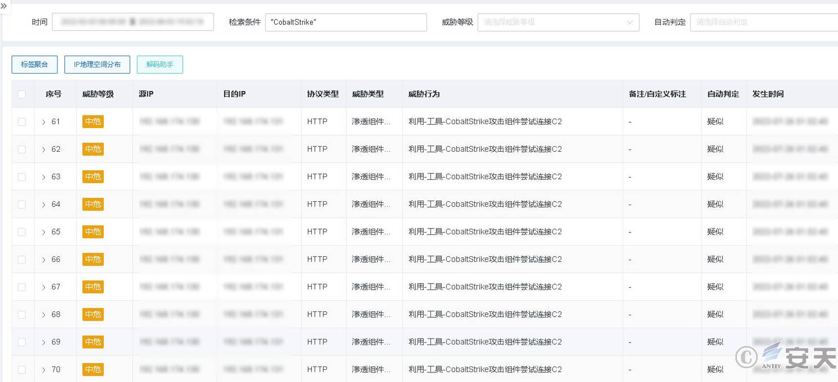Toggle the select-all header checkbox
Image resolution: width=838 pixels, height=382 pixels.
point(22,94)
